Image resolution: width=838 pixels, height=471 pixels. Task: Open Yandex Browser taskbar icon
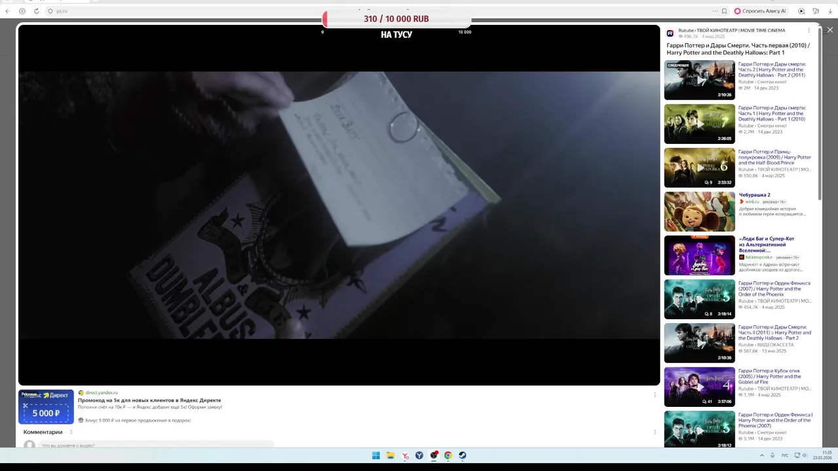[405, 455]
